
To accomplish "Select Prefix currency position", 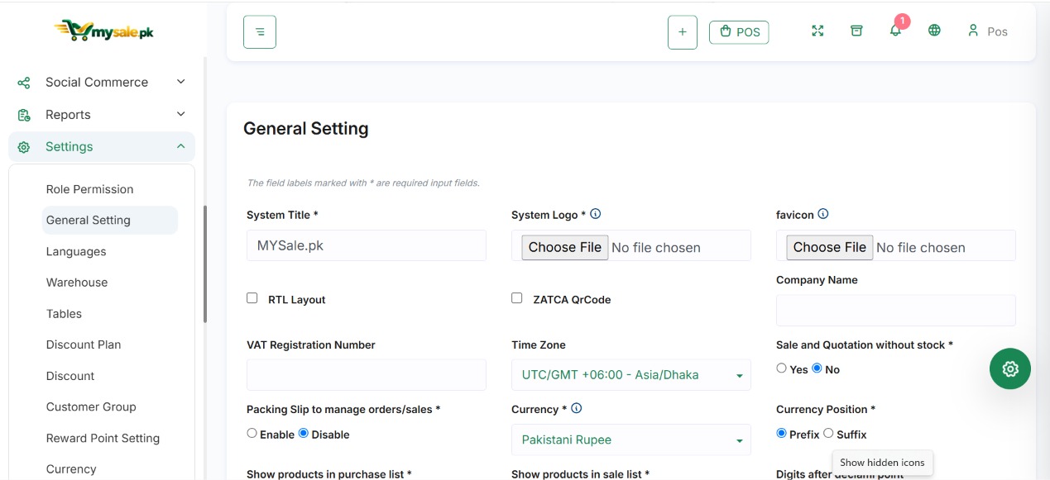I will pyautogui.click(x=782, y=433).
